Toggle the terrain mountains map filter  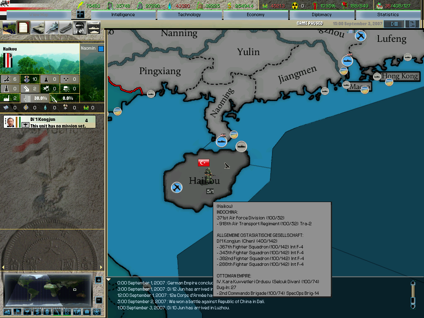7,312
